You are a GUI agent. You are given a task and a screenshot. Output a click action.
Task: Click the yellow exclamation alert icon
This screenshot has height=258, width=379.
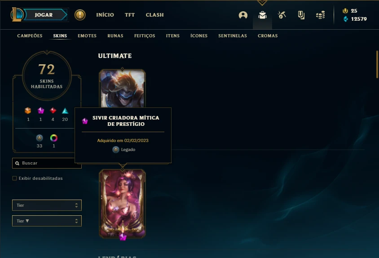tap(80, 15)
